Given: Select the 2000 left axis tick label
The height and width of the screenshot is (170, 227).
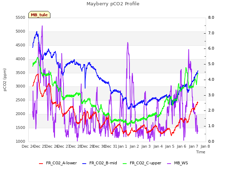Looking at the screenshot, I should pos(21,114).
